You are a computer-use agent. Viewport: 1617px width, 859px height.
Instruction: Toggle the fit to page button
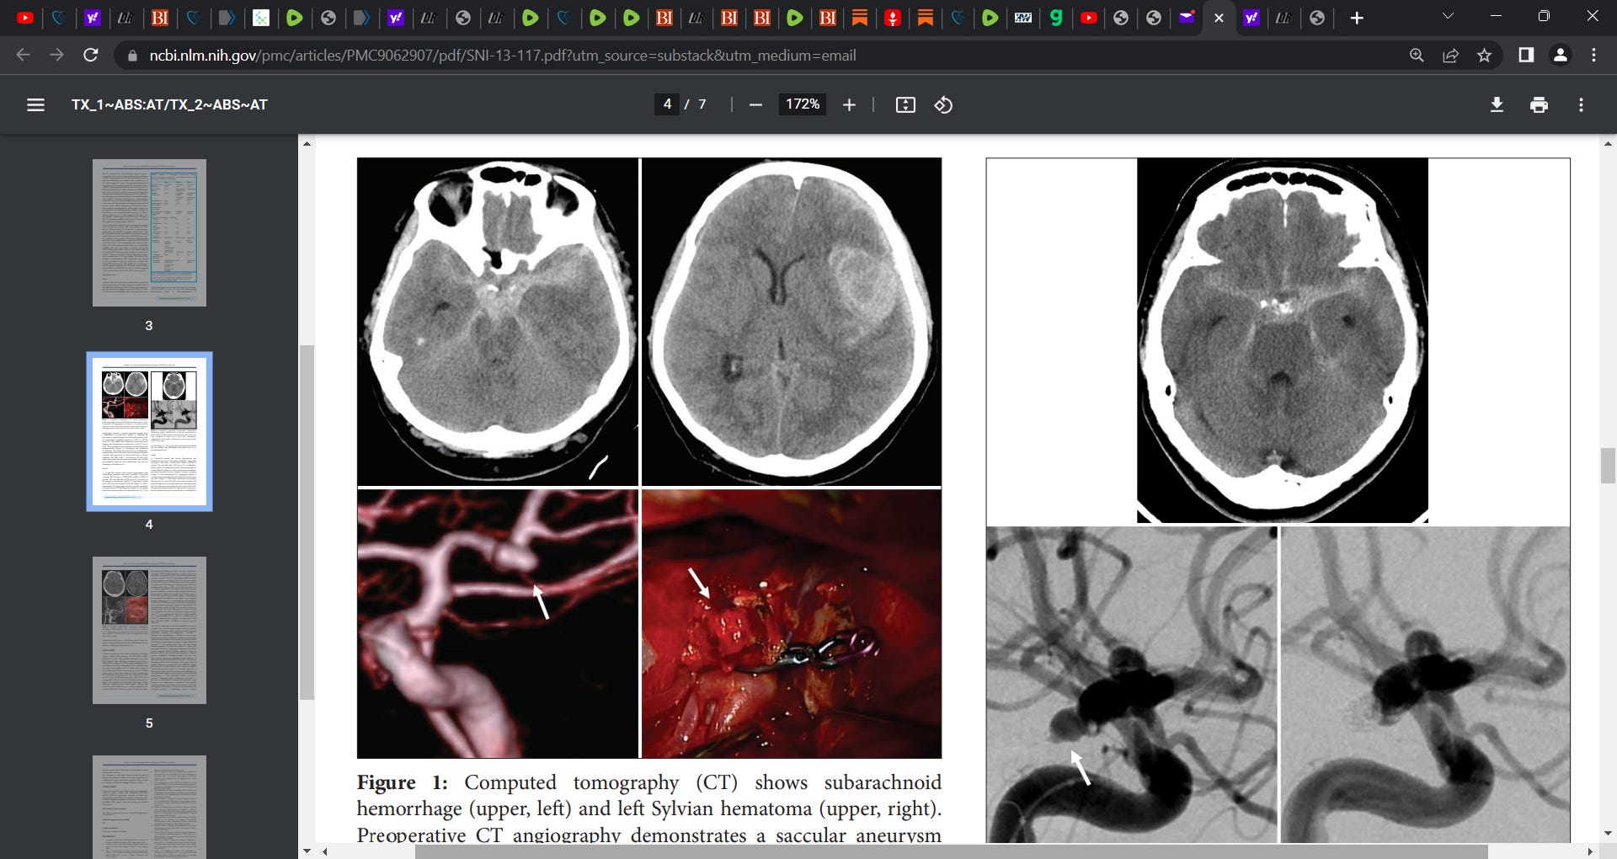tap(905, 104)
